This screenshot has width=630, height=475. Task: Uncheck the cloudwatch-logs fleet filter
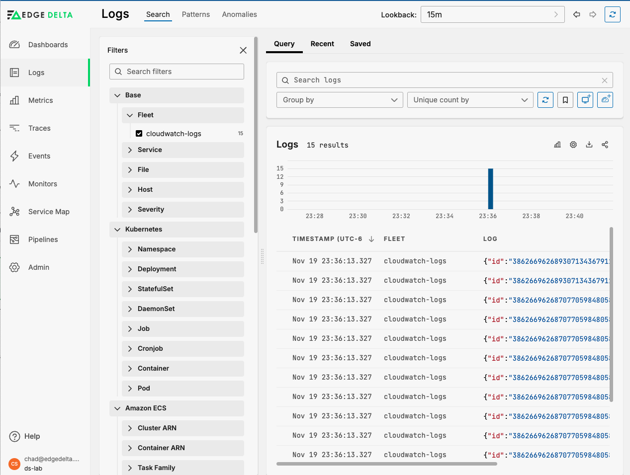coord(139,134)
